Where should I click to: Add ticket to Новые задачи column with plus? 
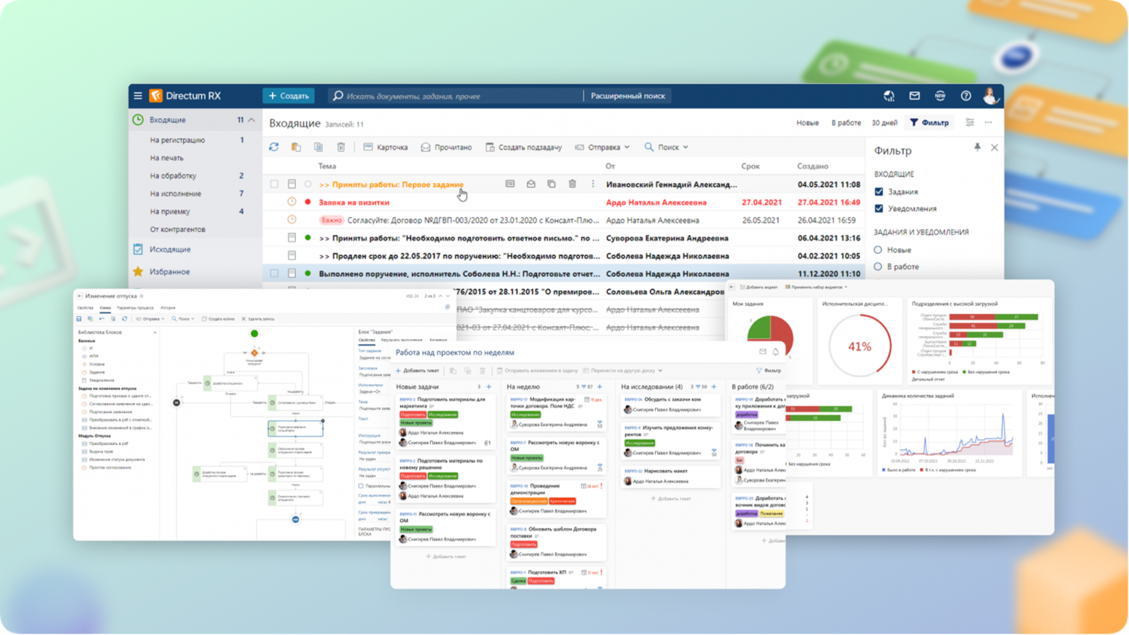click(x=489, y=387)
